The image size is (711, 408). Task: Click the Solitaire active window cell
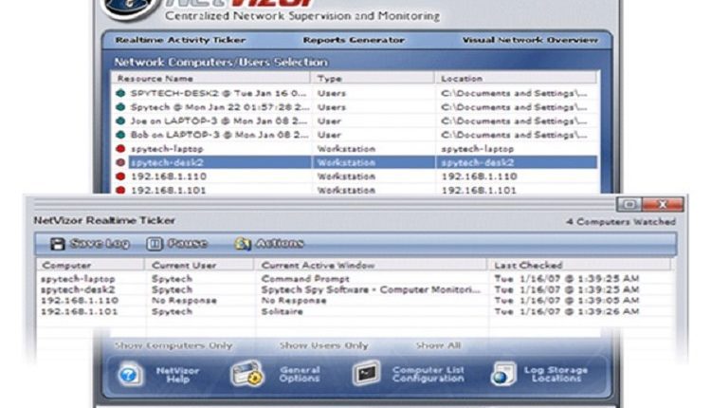click(283, 311)
